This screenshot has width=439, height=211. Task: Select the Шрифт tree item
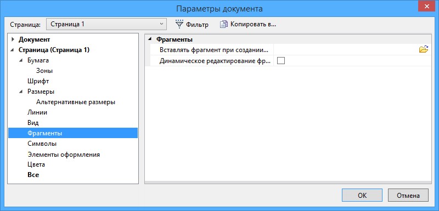coord(38,81)
